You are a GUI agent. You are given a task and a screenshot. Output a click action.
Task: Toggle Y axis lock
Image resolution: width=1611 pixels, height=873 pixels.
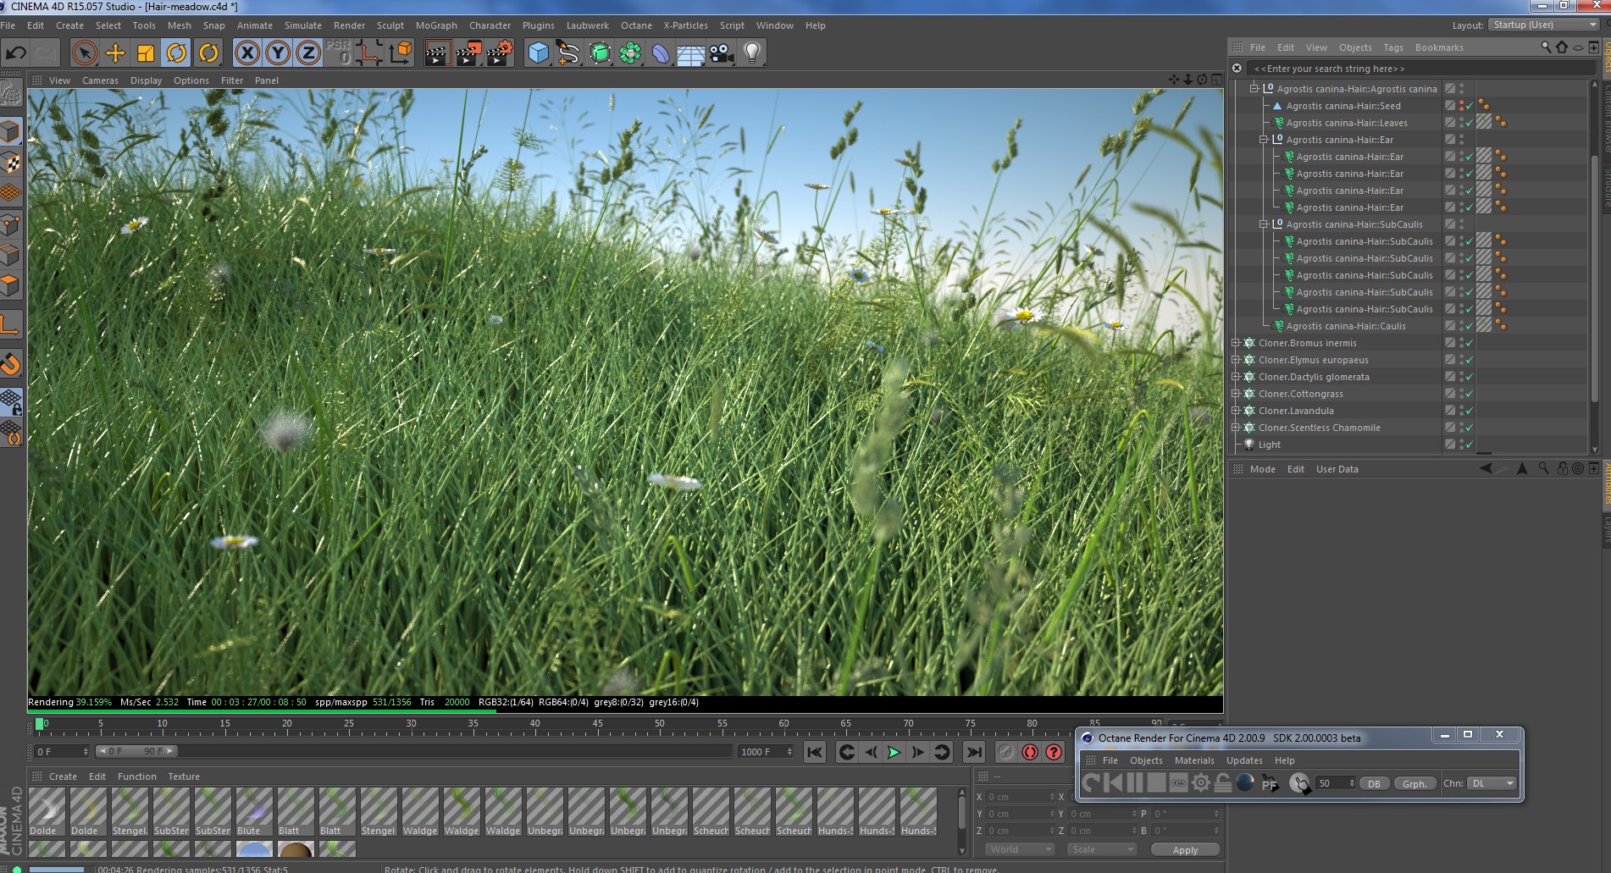click(x=278, y=53)
